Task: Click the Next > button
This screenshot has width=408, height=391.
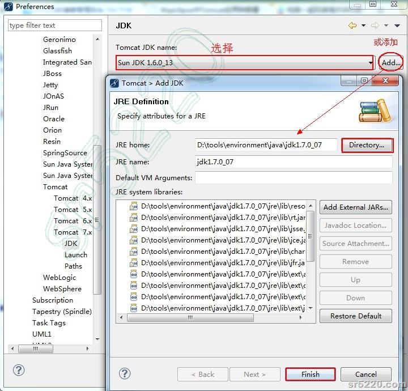Action: (255, 375)
